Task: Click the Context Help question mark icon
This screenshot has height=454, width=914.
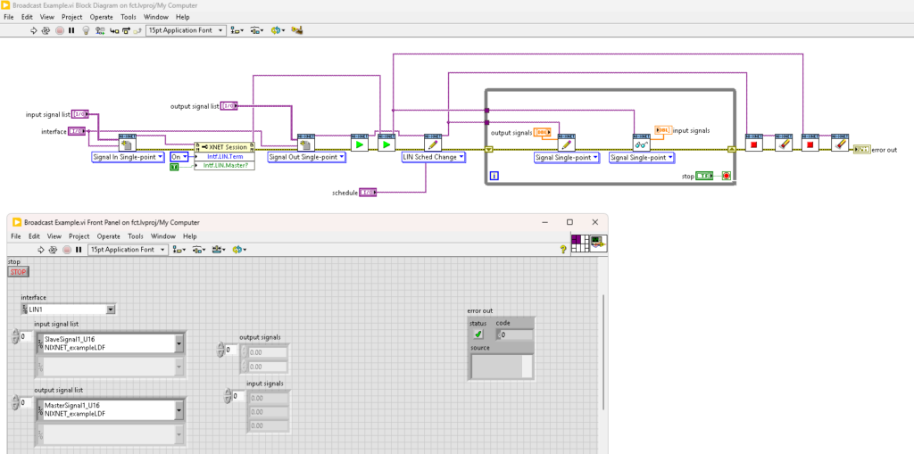Action: point(563,250)
